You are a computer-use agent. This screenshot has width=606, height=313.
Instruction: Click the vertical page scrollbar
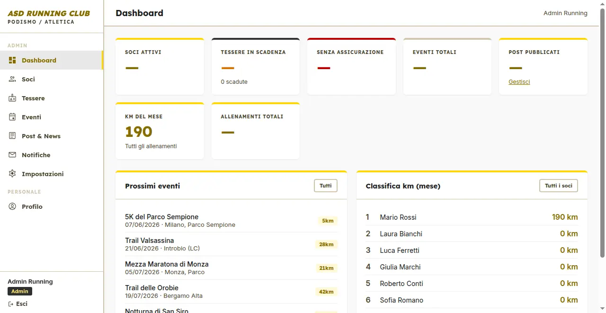click(602, 133)
